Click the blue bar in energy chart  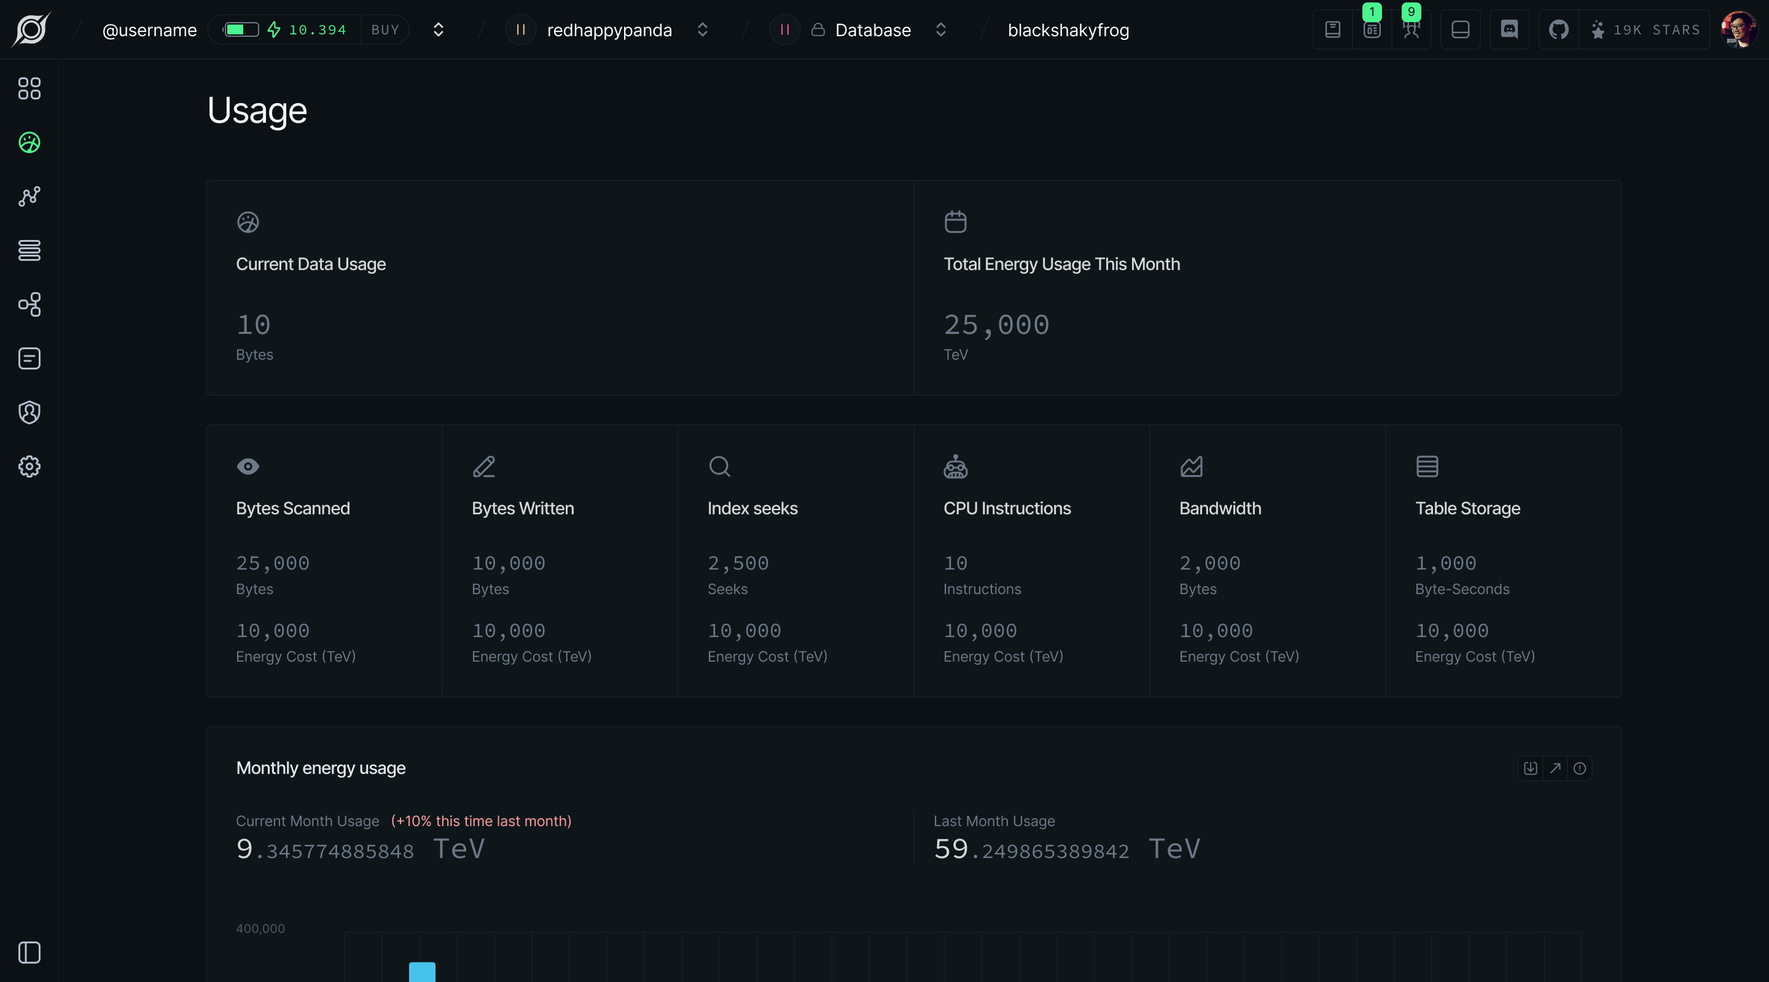point(421,972)
